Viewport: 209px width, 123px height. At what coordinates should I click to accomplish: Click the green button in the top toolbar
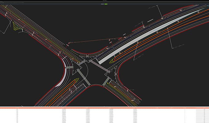click(x=106, y=4)
